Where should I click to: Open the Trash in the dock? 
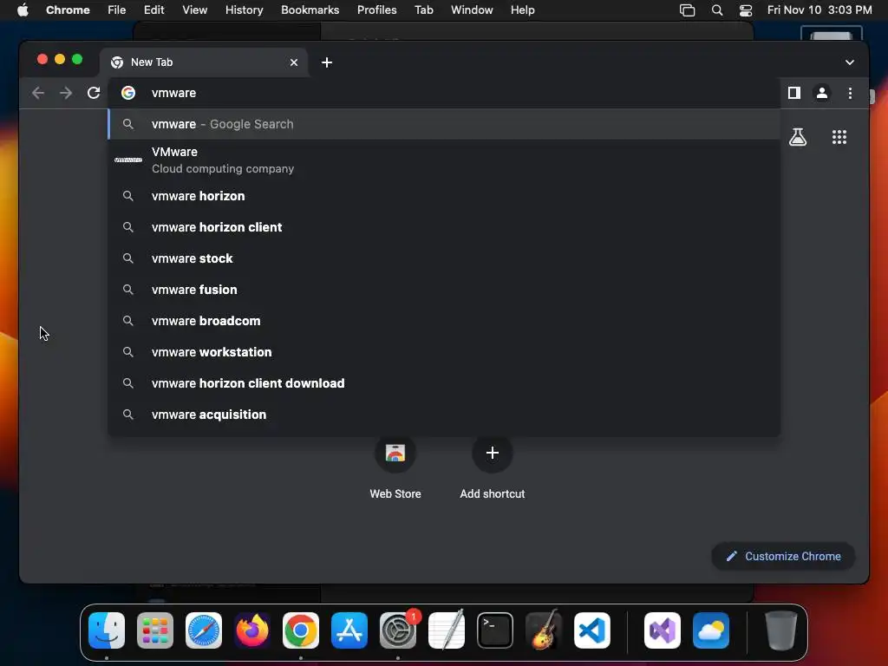(781, 630)
